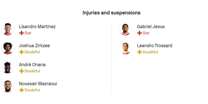The height and width of the screenshot is (104, 208).
Task: Click the yellow cross icon under Noussair Mazraoui
Action: 22,90
